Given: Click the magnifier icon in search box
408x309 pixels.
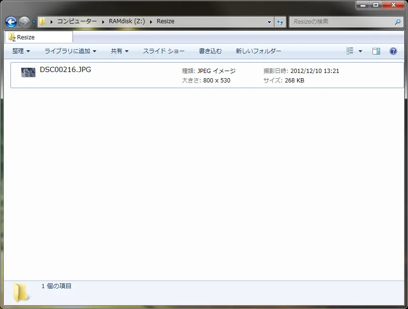Looking at the screenshot, I should tap(398, 22).
